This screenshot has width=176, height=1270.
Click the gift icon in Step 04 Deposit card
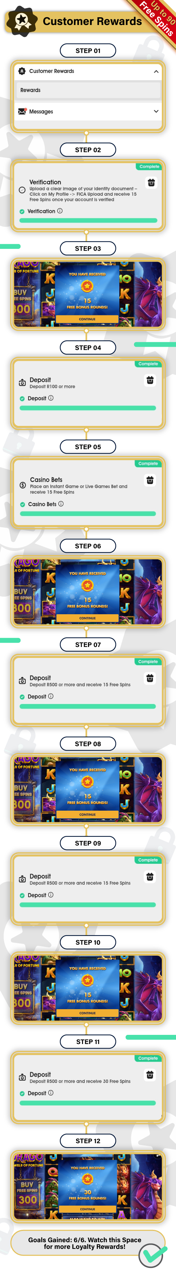tap(150, 380)
